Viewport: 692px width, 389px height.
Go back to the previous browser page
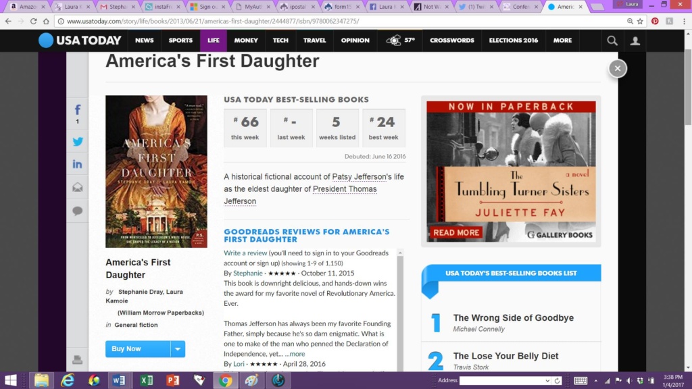click(8, 21)
